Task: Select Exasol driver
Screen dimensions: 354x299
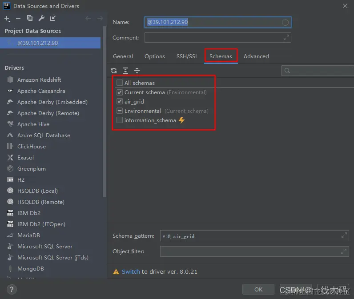Action: click(x=25, y=157)
